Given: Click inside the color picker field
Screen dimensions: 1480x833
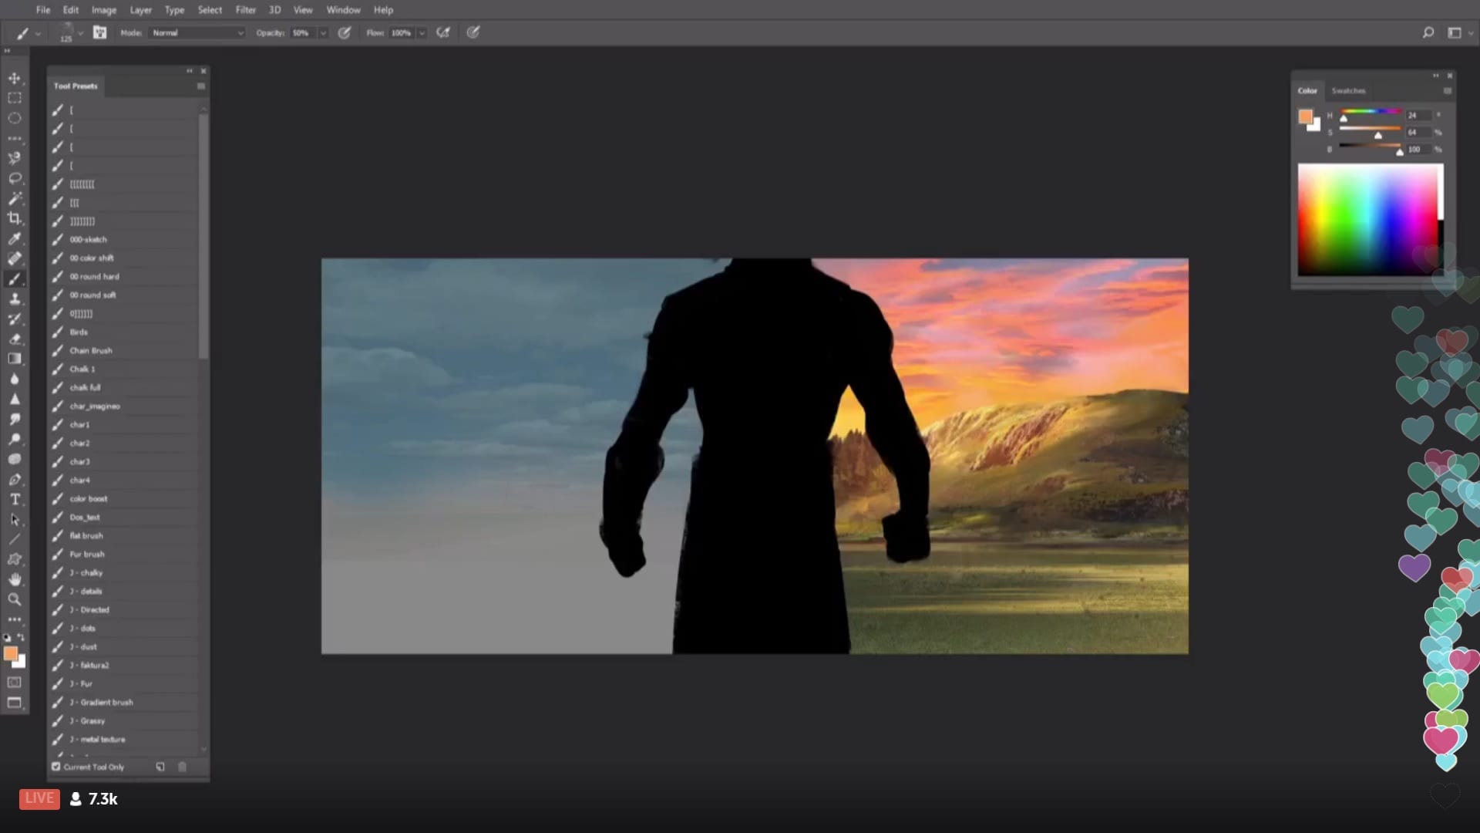Looking at the screenshot, I should click(1367, 219).
